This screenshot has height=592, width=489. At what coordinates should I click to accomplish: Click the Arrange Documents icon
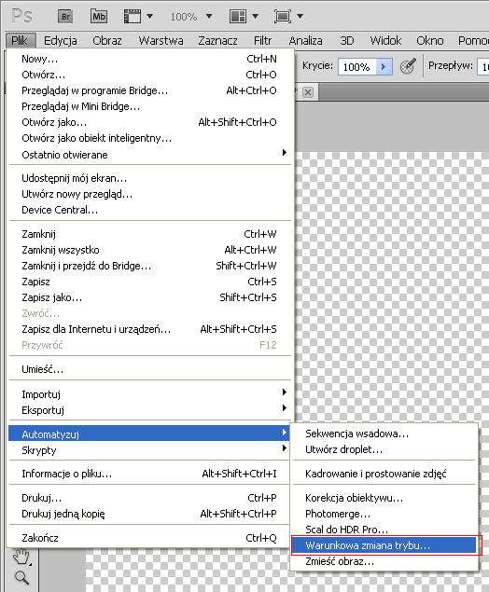click(x=238, y=16)
